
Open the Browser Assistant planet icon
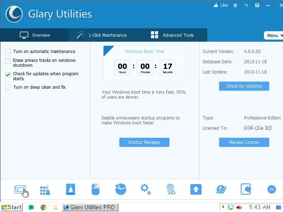(221, 189)
